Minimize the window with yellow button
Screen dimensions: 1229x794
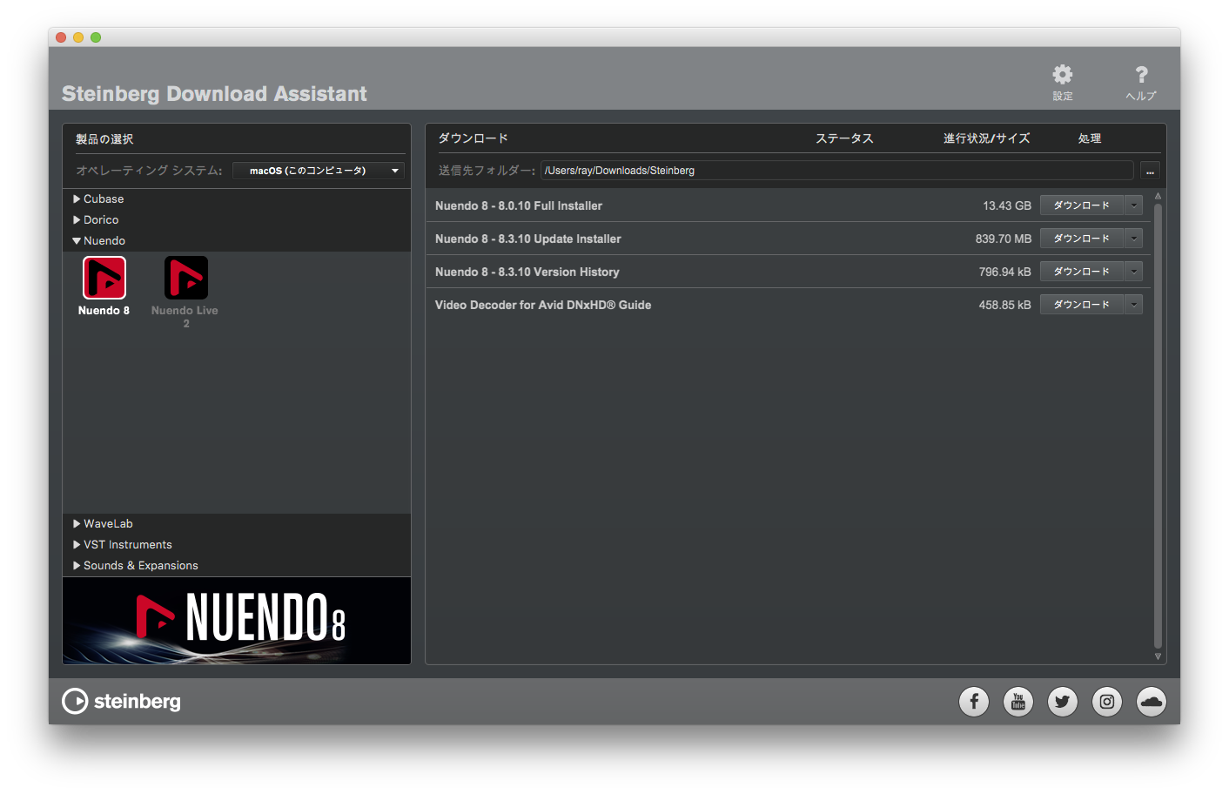click(78, 37)
